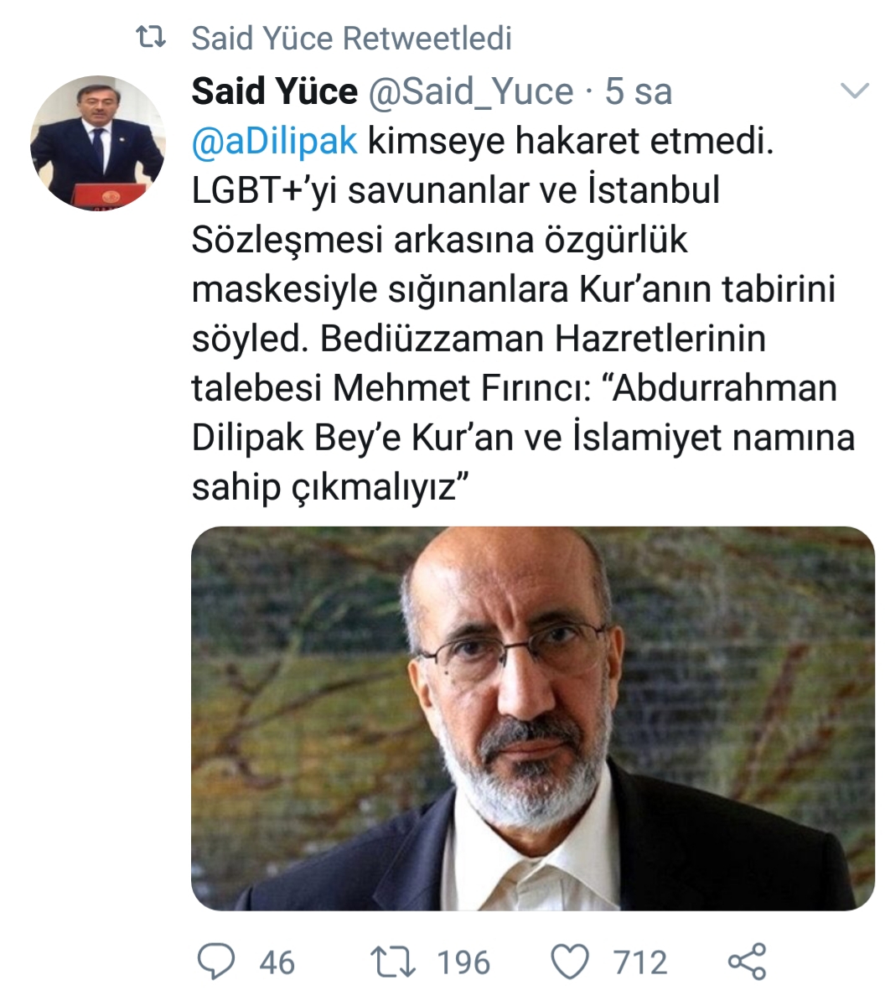Click the like count 712
Image resolution: width=885 pixels, height=996 pixels.
(x=640, y=962)
